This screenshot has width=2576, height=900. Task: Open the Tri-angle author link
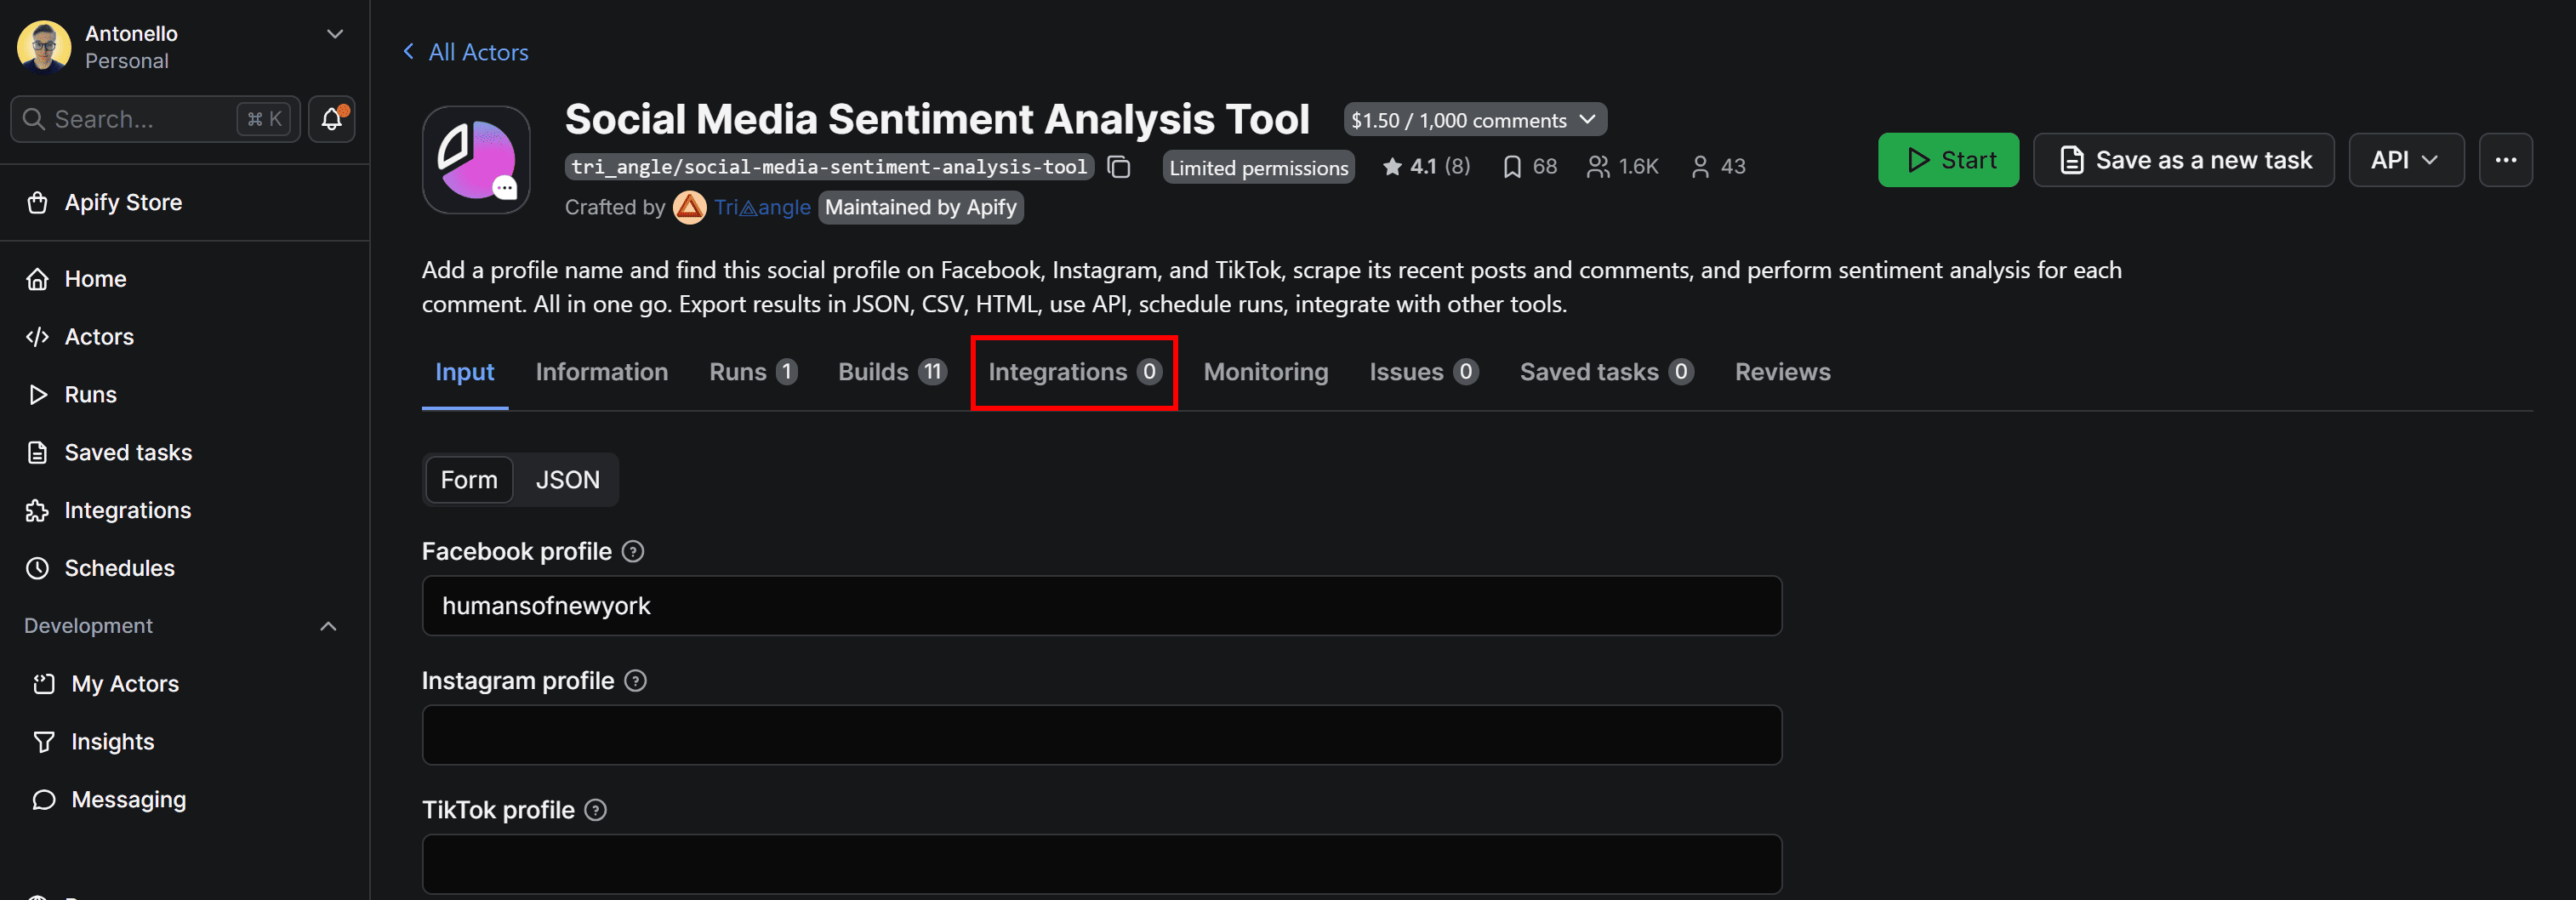pos(762,207)
